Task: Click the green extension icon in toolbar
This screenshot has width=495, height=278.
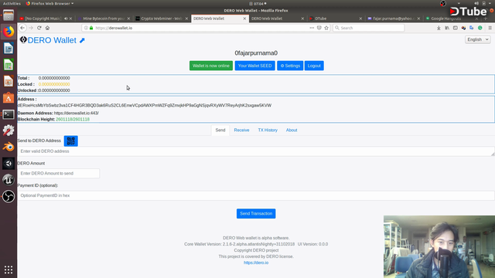Action: tap(480, 28)
